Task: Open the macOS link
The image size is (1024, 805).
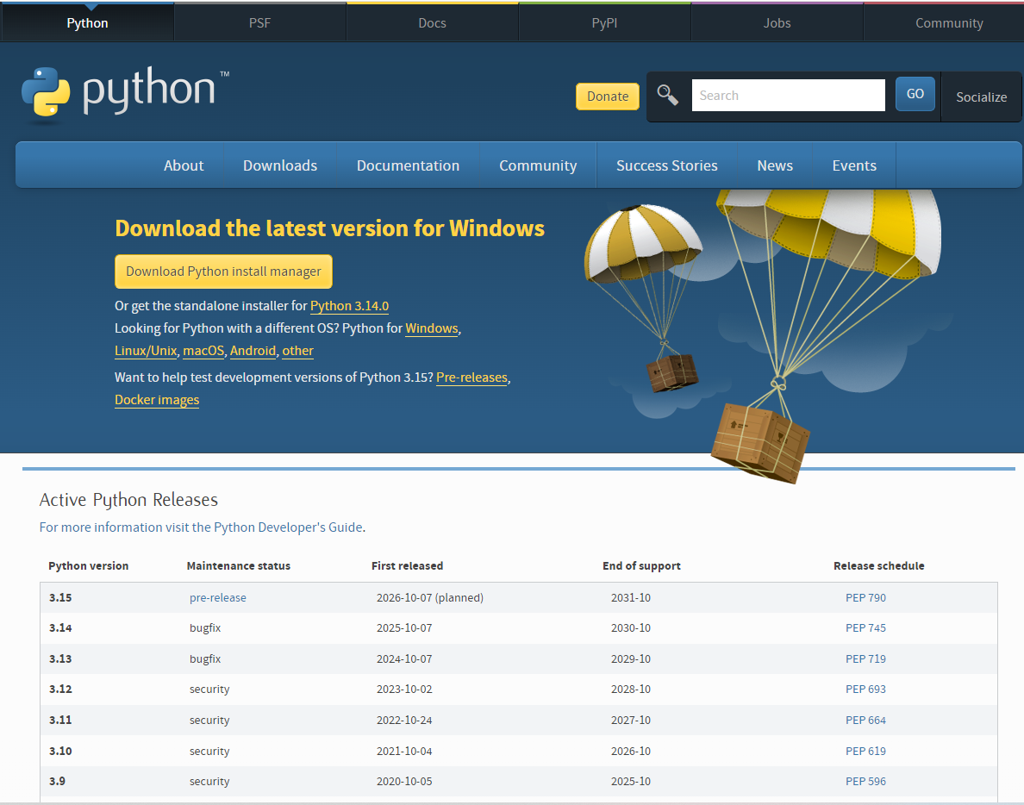Action: point(203,351)
